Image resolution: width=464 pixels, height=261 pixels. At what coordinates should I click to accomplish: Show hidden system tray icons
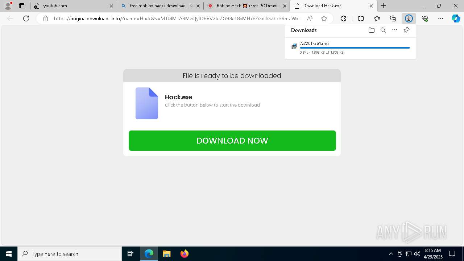click(391, 254)
